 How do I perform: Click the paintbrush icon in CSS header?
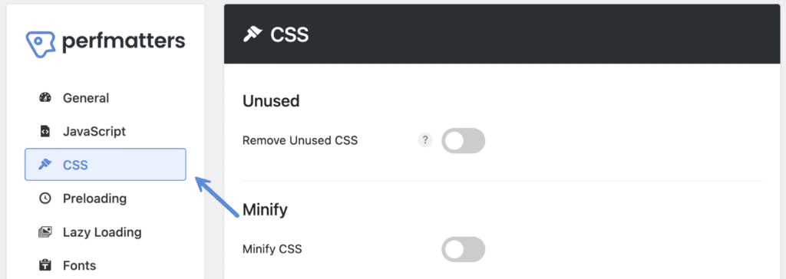[x=253, y=34]
